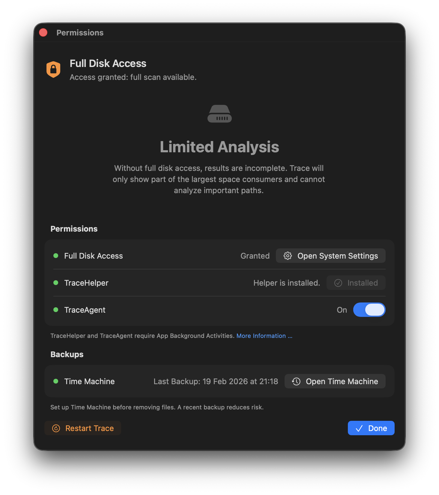
Task: Click the Restart Trace button
Action: click(x=83, y=428)
